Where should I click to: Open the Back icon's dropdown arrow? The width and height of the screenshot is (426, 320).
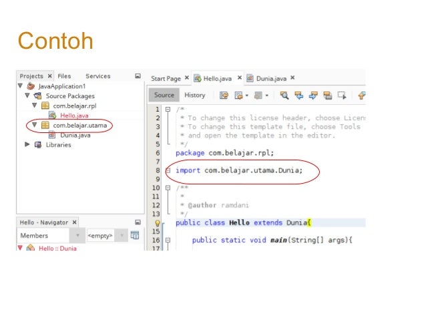[246, 96]
